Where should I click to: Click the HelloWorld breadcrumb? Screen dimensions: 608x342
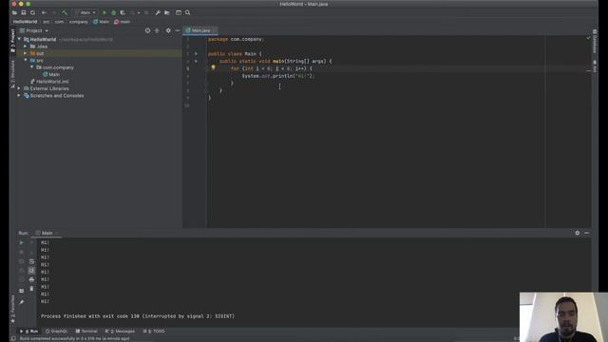point(26,22)
